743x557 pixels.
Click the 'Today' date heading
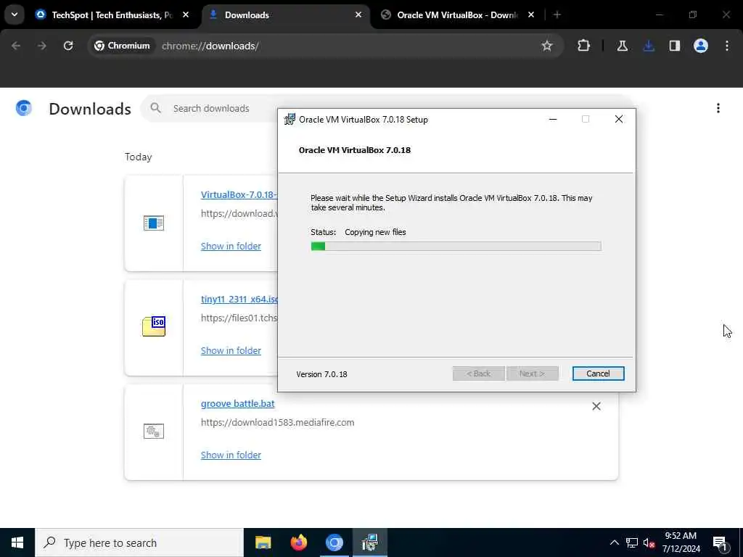139,157
